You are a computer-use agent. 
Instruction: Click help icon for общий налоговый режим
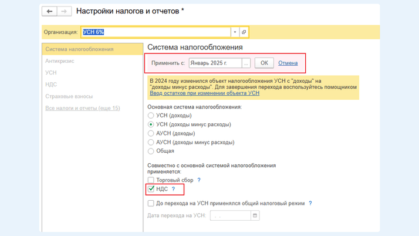click(310, 204)
